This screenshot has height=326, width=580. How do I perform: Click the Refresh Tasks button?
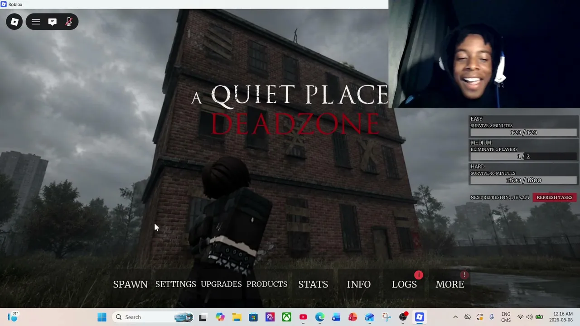[x=555, y=197]
